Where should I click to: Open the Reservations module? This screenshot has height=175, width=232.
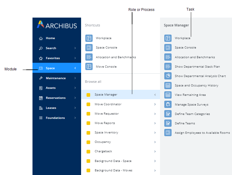point(56,98)
